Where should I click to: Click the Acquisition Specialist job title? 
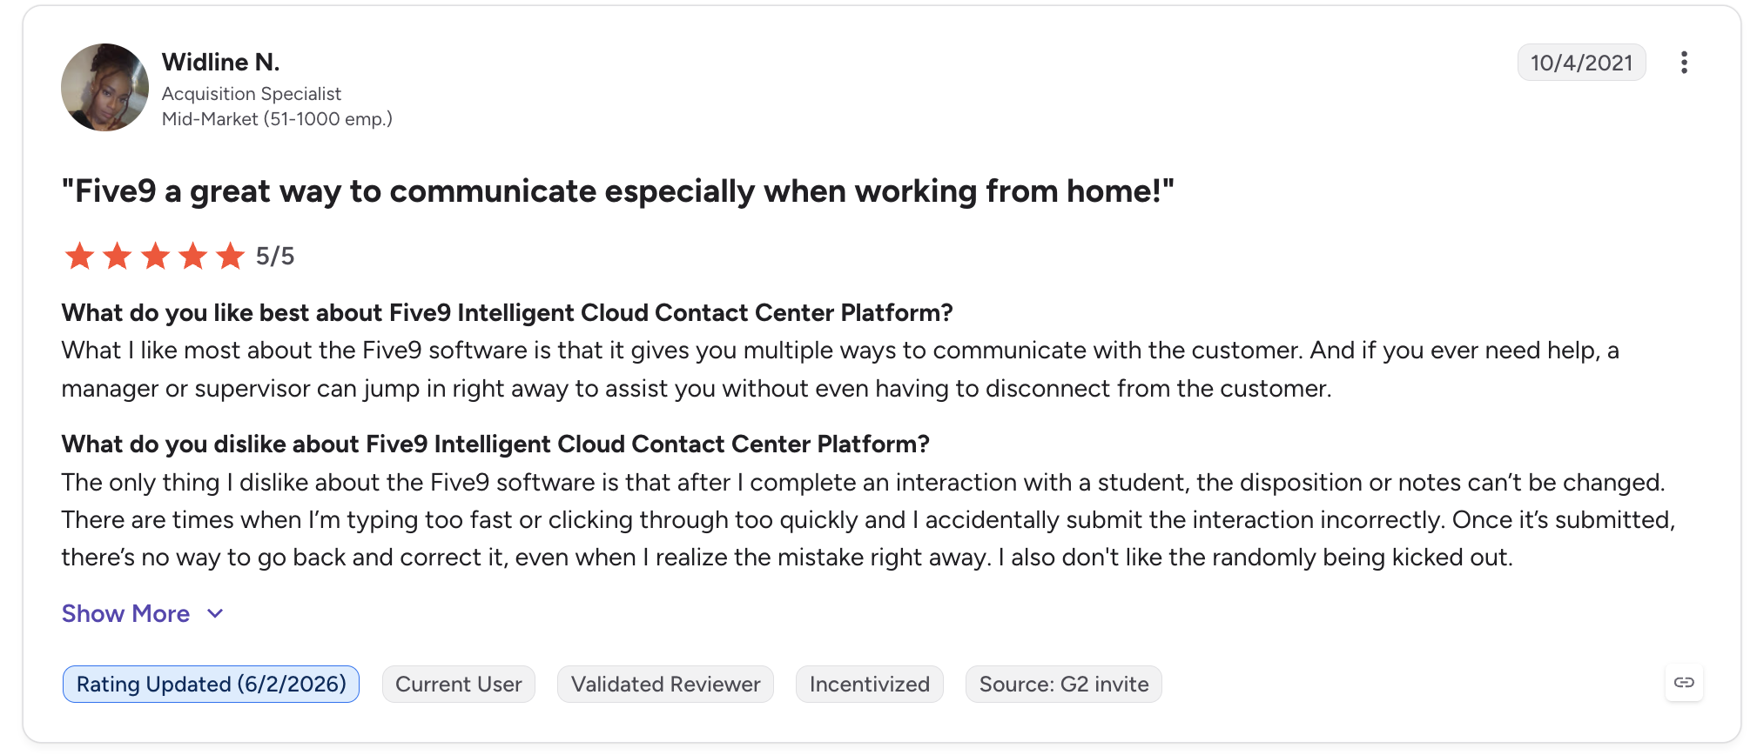252,94
